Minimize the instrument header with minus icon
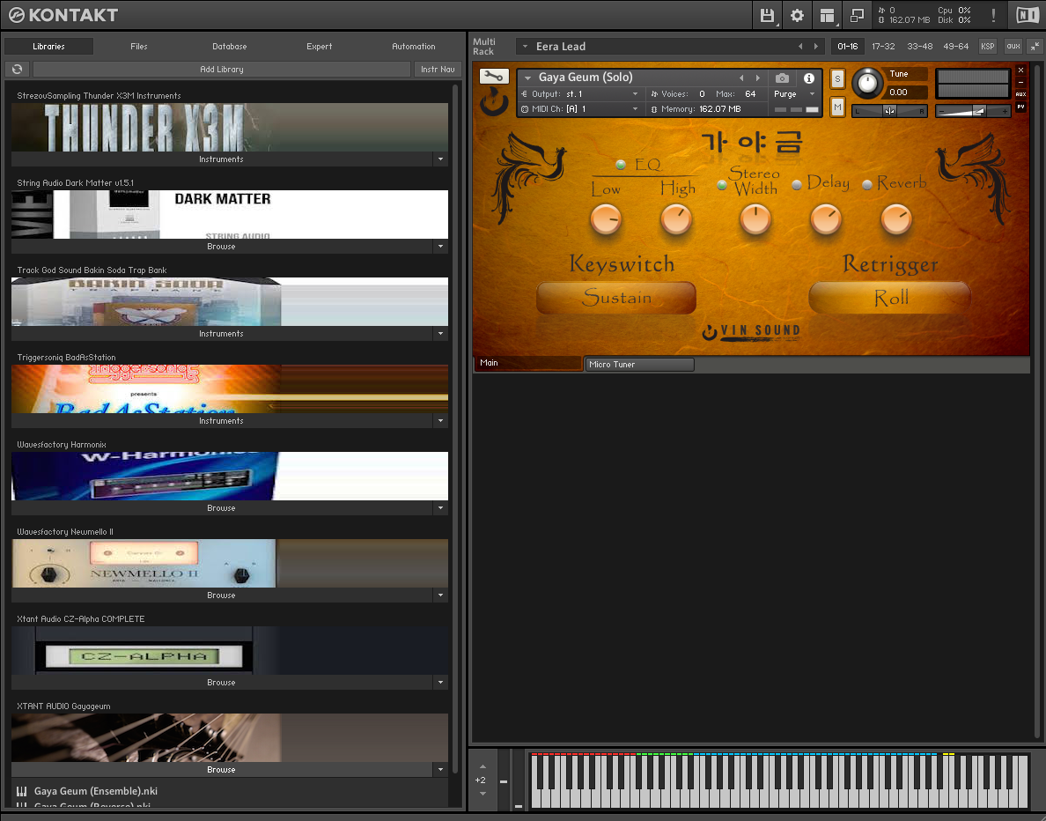The height and width of the screenshot is (821, 1046). click(1020, 83)
